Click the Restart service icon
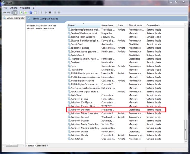The width and height of the screenshot is (190, 154). 59,12
